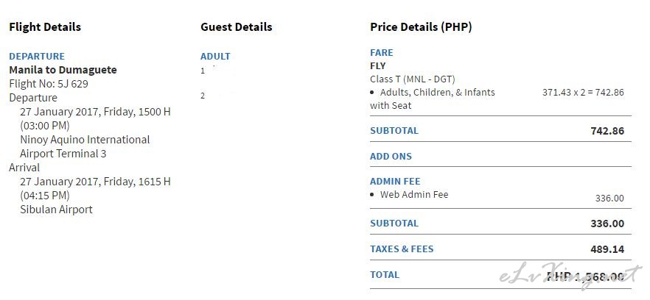Click the Web Admin Fee bullet item
The image size is (650, 300).
click(410, 194)
